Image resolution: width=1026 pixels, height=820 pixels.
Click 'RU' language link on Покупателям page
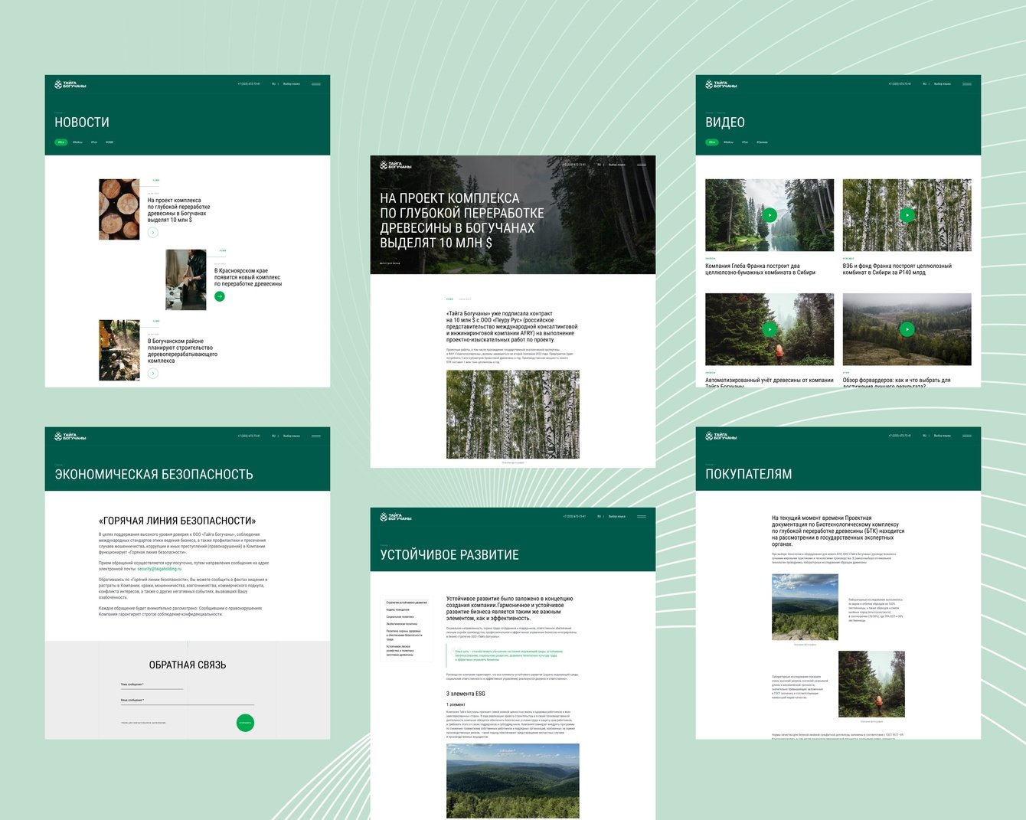pos(924,436)
